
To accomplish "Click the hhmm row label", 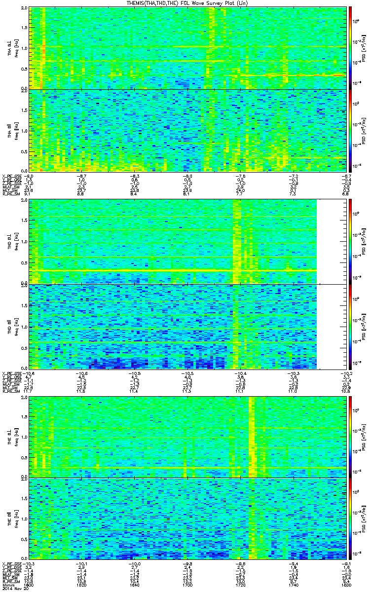I will click(7, 585).
